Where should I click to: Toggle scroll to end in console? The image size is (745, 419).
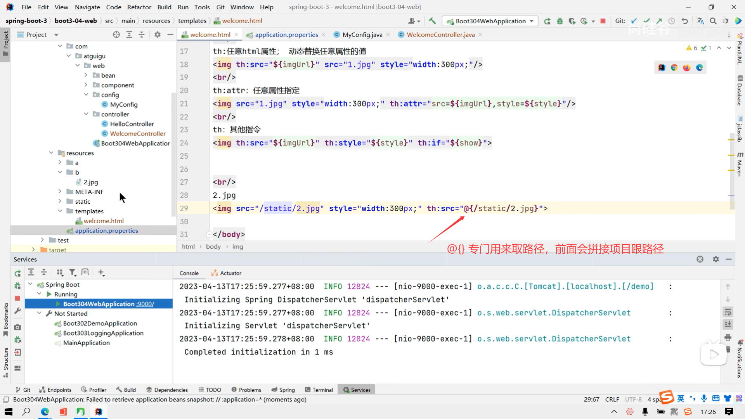[x=728, y=324]
